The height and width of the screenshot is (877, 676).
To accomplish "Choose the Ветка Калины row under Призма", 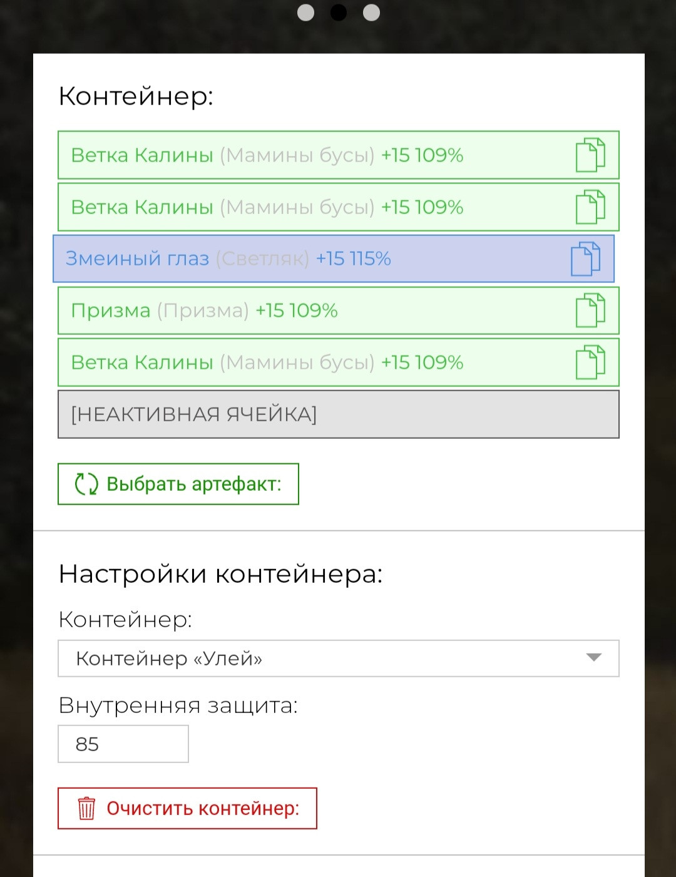I will click(339, 362).
